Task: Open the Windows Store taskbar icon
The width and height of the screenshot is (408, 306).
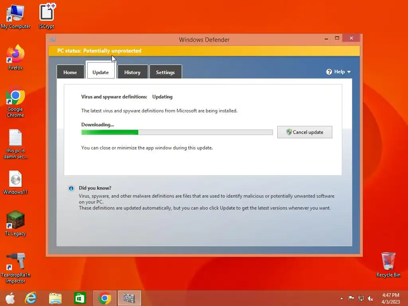Action: point(80,298)
